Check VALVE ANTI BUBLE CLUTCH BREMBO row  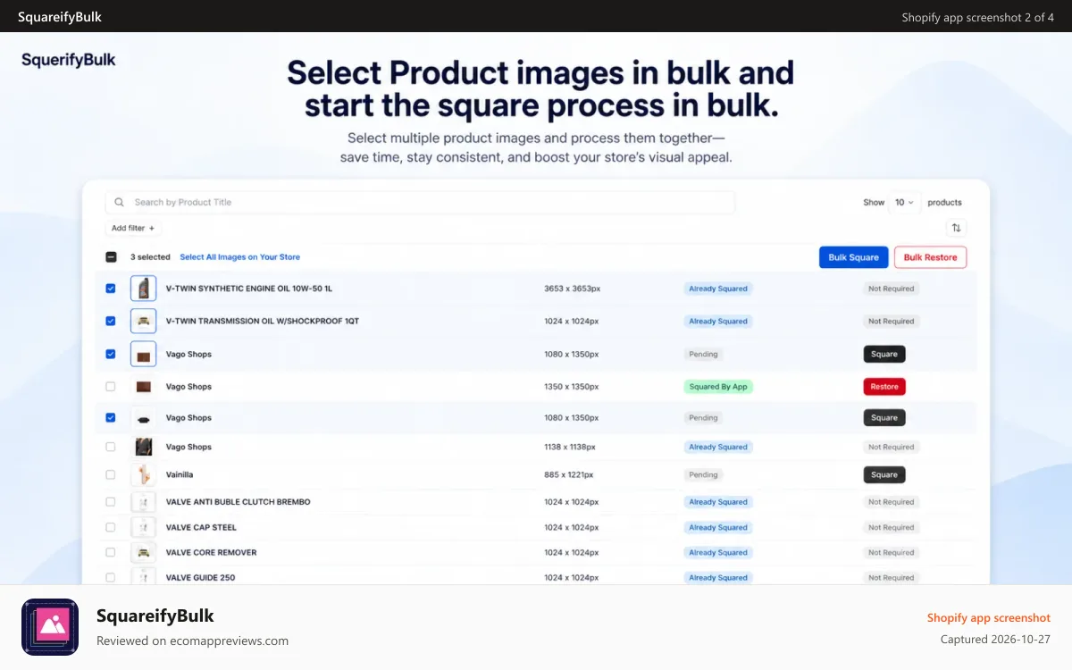click(x=111, y=502)
